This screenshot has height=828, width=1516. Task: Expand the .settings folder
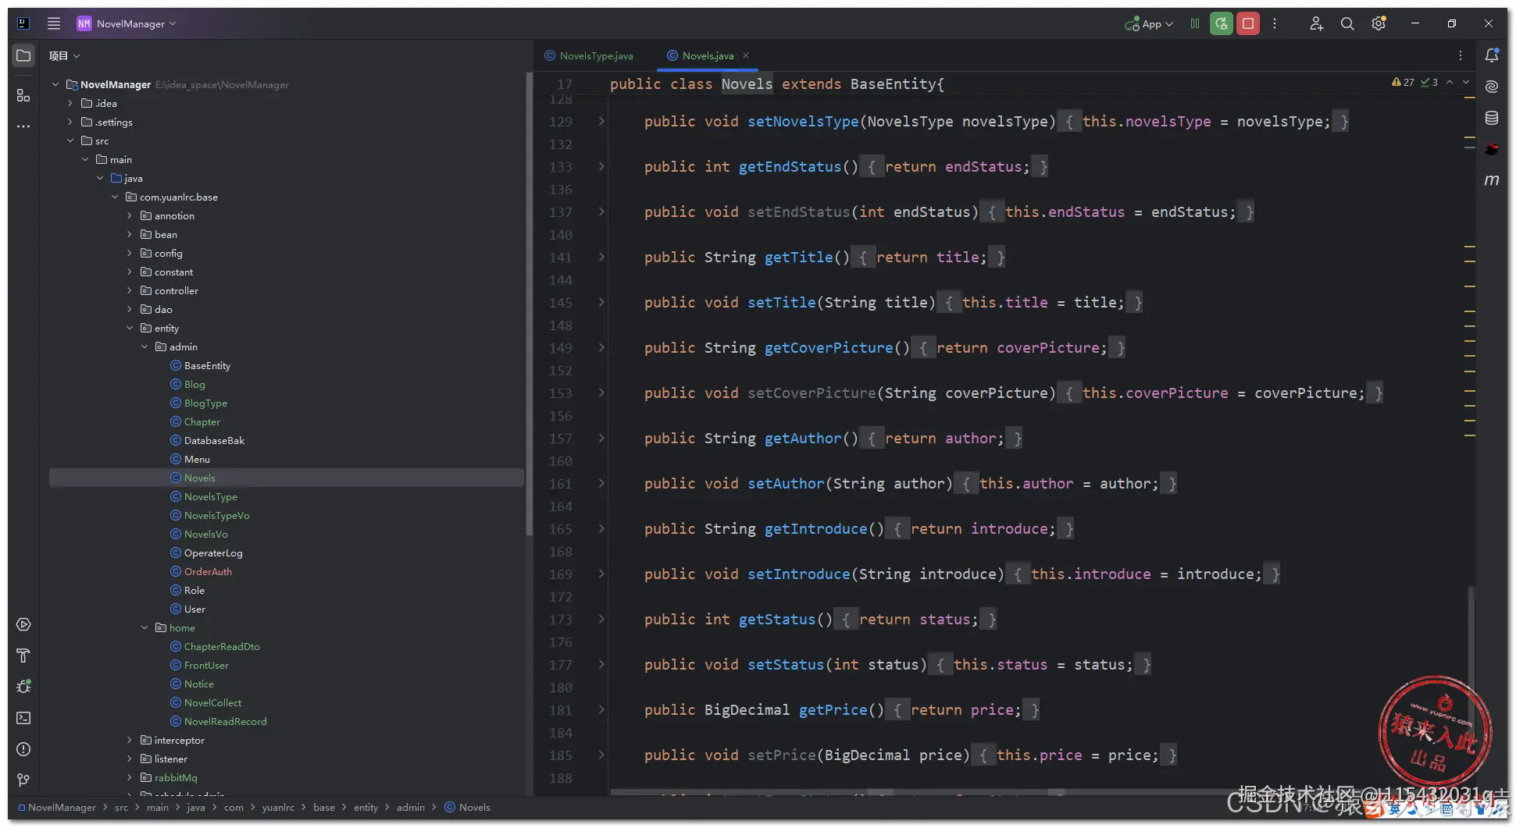(70, 122)
